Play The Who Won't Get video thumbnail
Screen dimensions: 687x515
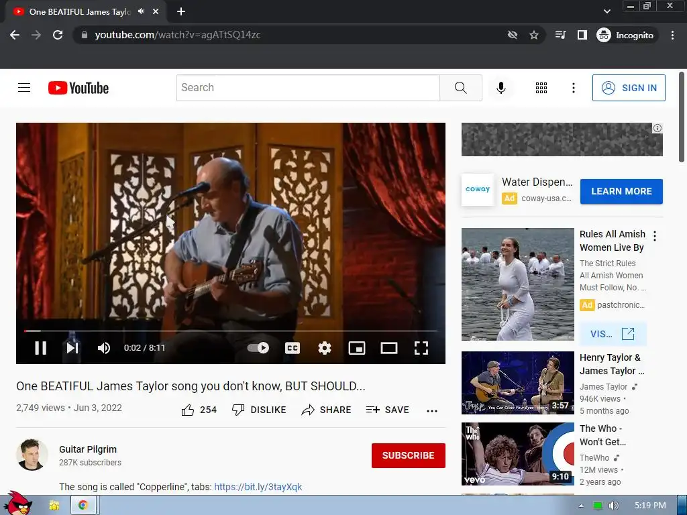pyautogui.click(x=517, y=454)
